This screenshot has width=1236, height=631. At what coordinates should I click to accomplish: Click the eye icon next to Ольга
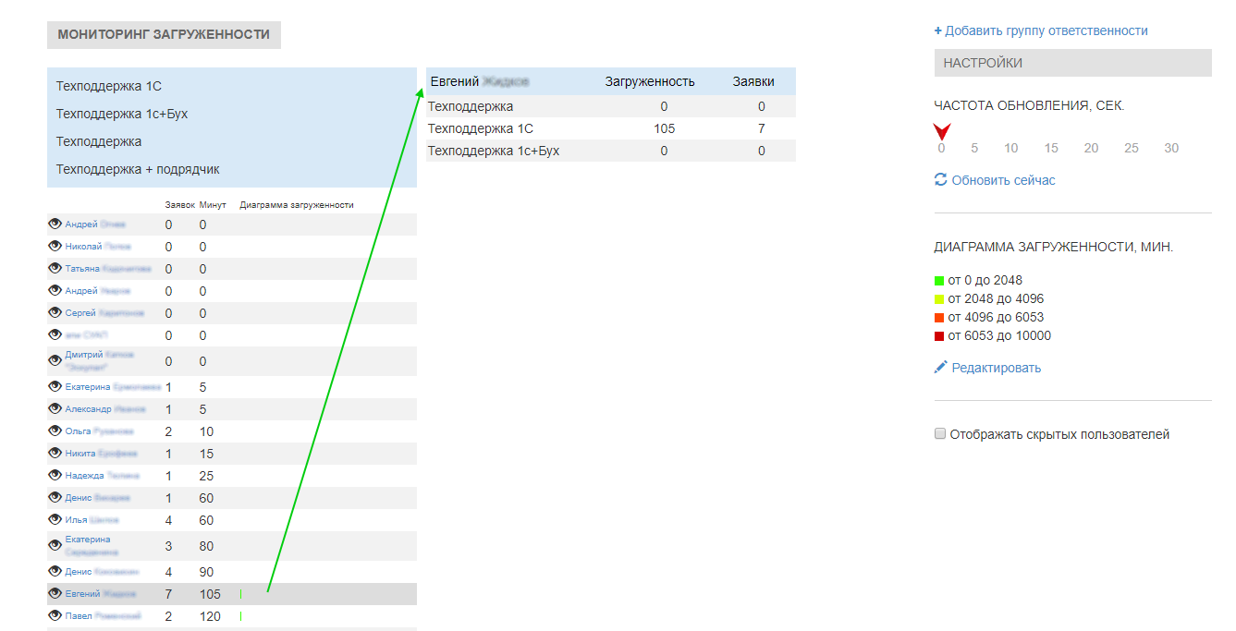pyautogui.click(x=55, y=431)
